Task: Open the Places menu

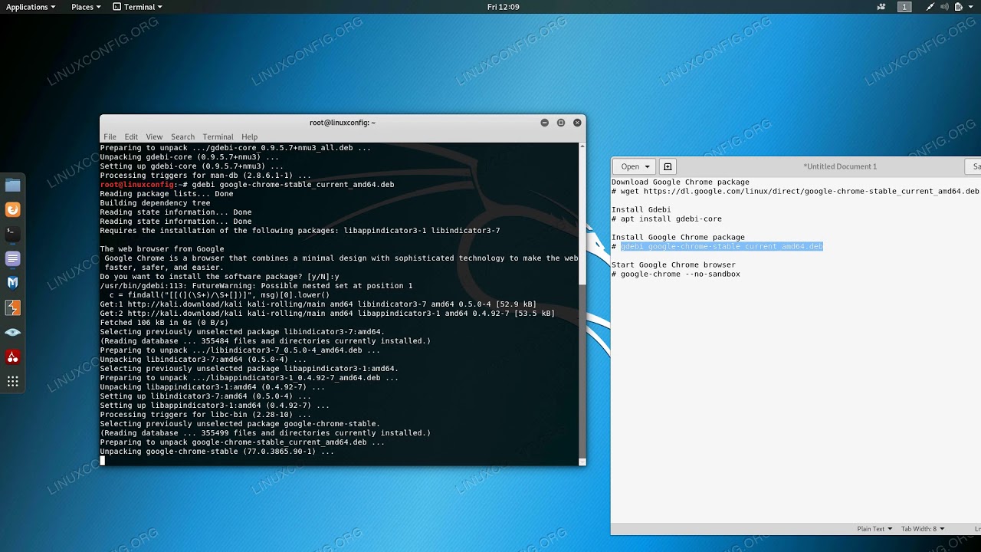Action: [x=86, y=7]
